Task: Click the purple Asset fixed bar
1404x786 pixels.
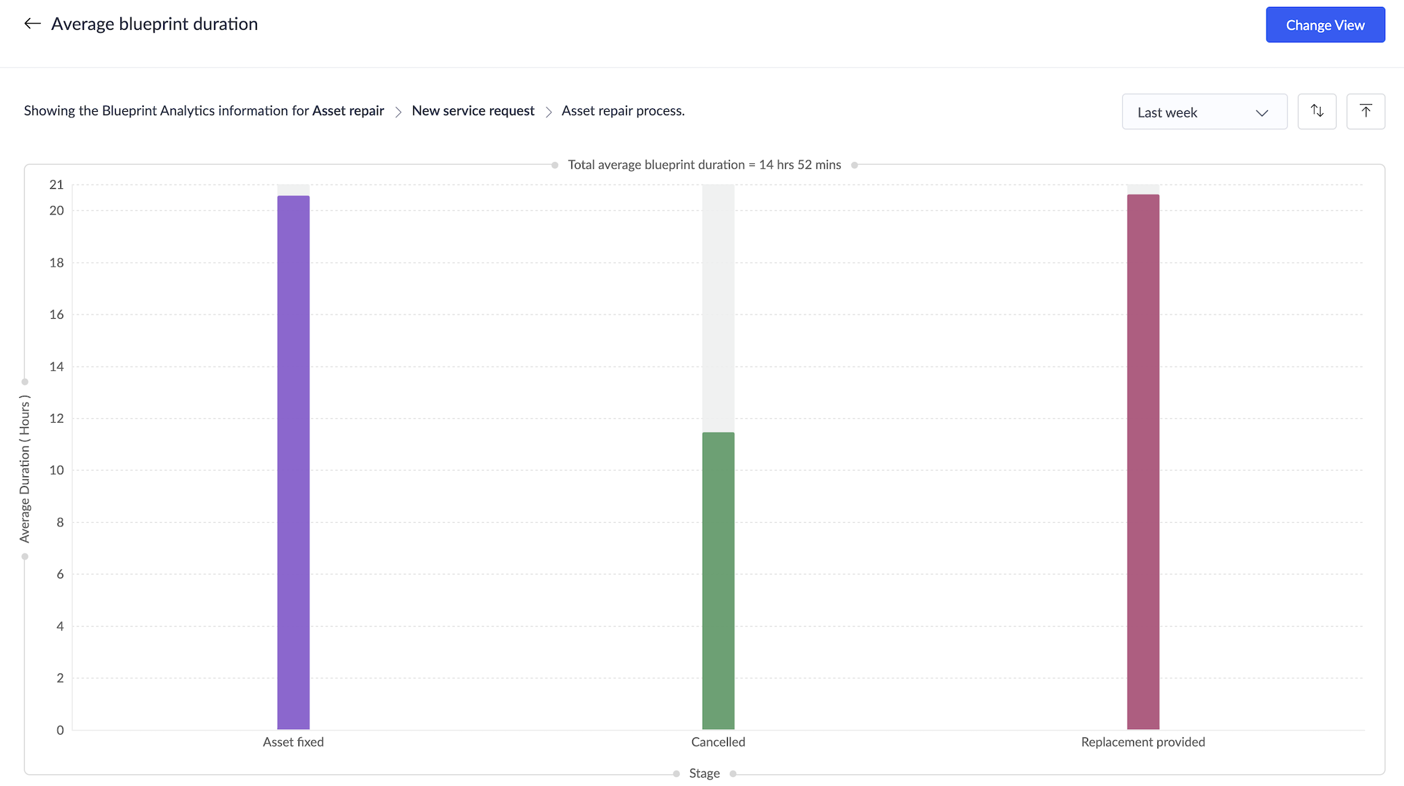Action: [x=293, y=462]
